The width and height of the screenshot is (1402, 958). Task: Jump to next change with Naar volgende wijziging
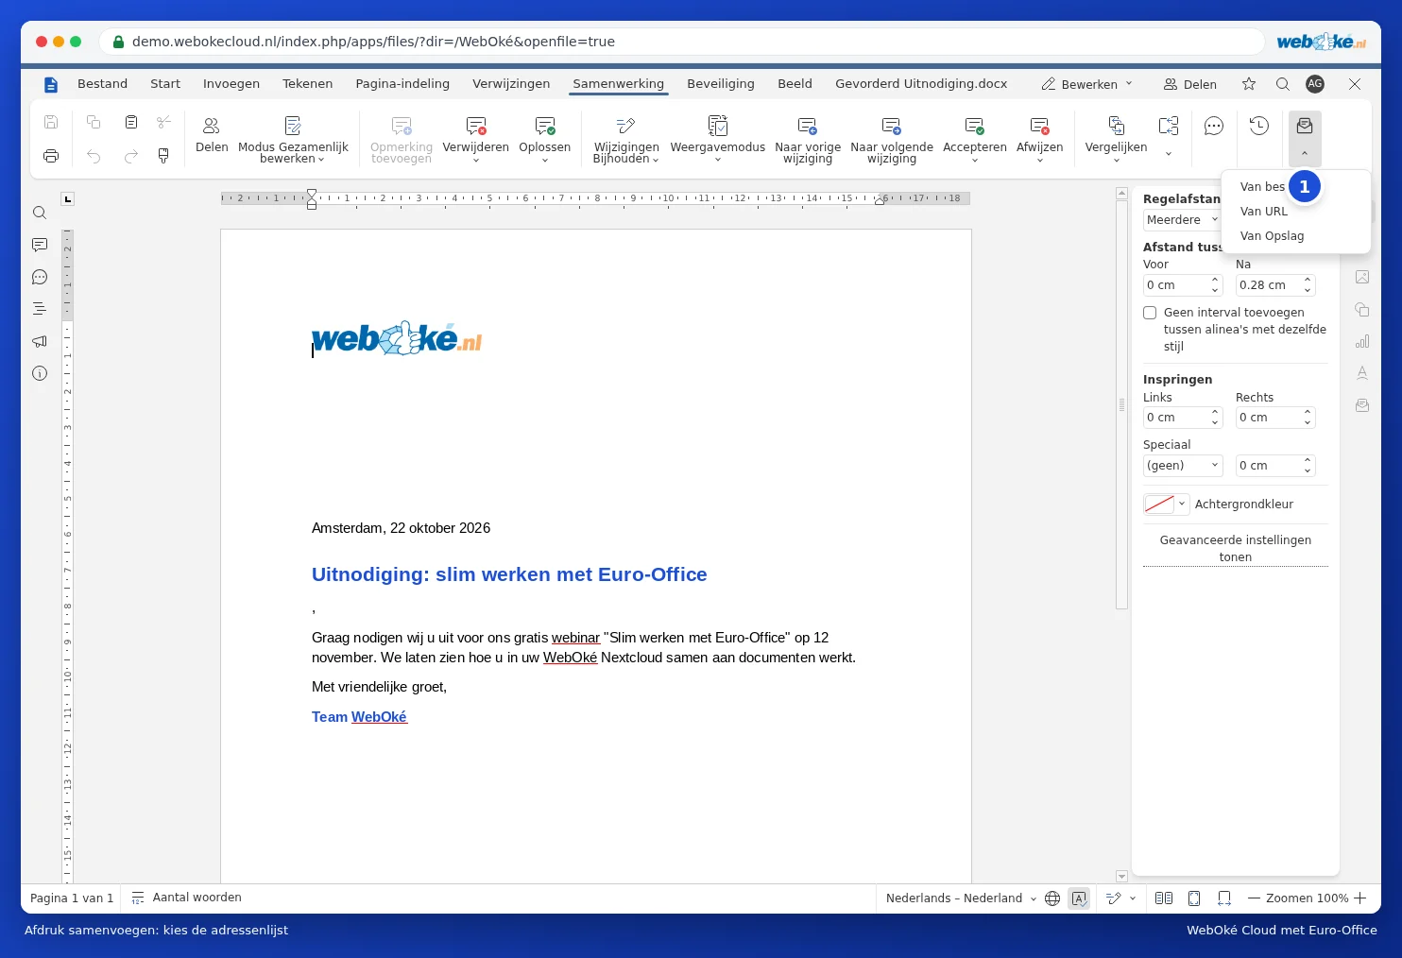pos(892,140)
